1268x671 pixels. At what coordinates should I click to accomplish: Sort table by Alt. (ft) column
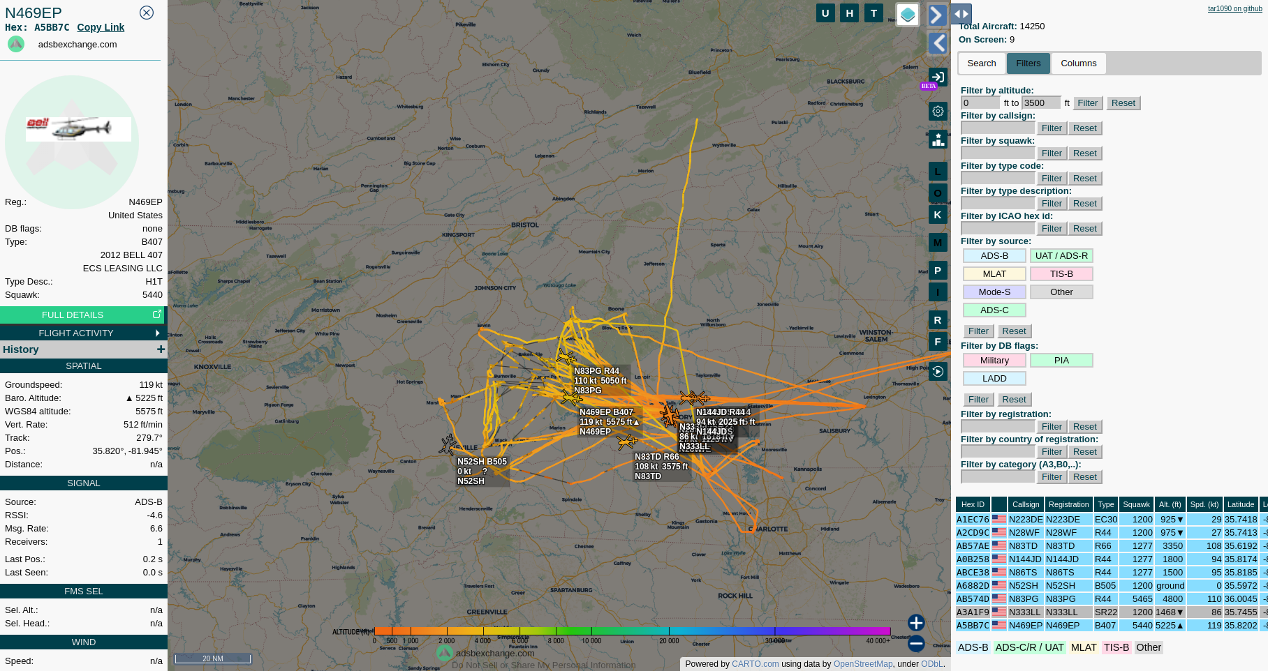pos(1170,504)
